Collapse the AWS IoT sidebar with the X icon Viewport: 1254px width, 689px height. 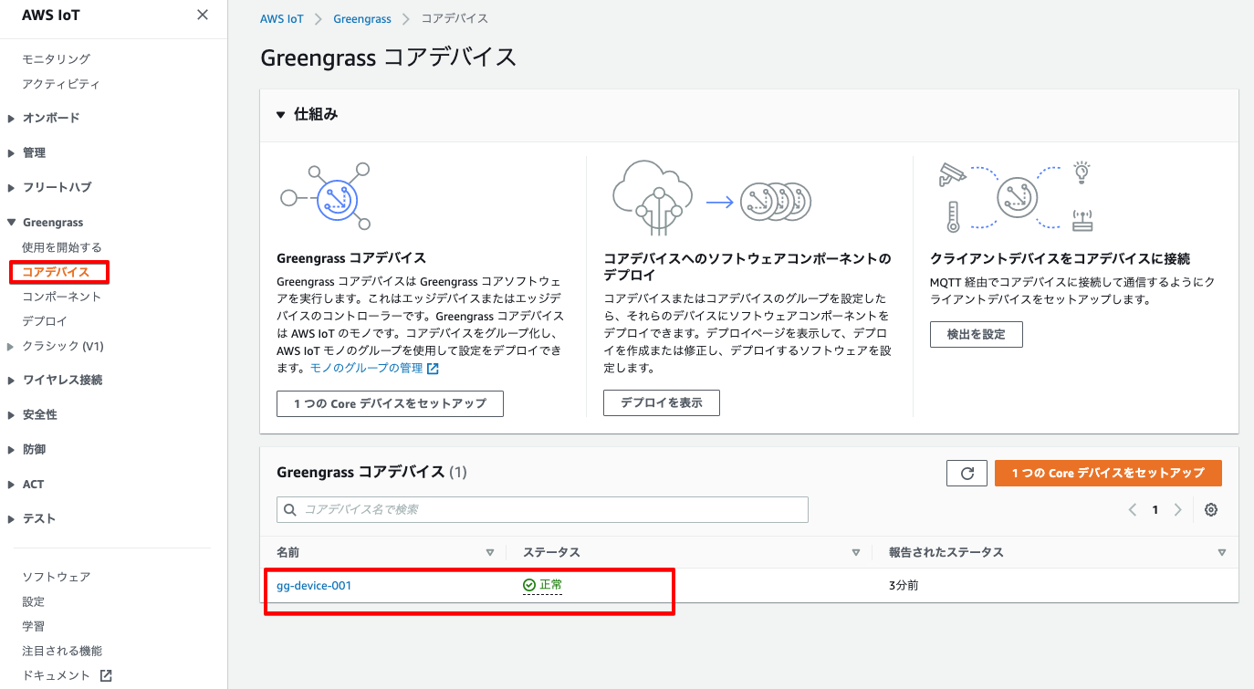pos(204,15)
